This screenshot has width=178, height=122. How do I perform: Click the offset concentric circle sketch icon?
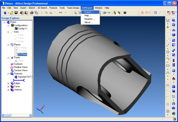[x=168, y=111]
